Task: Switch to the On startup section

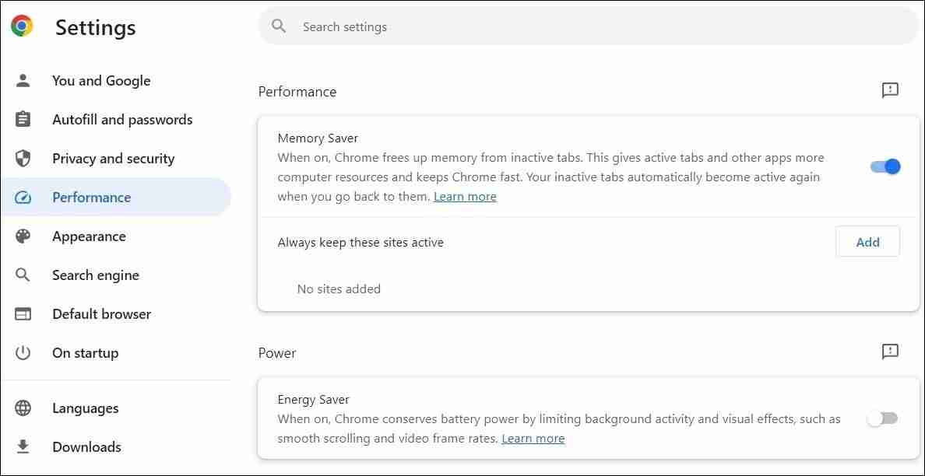Action: pyautogui.click(x=85, y=352)
